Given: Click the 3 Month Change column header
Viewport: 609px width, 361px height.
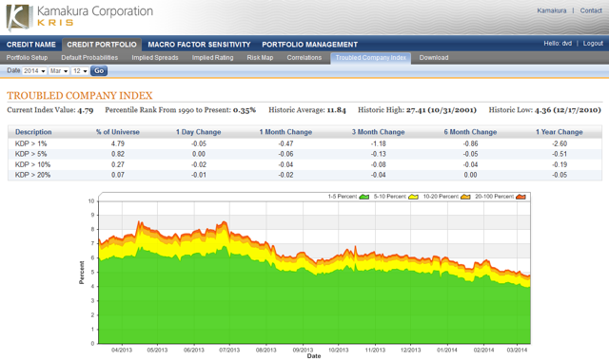Looking at the screenshot, I should click(379, 132).
